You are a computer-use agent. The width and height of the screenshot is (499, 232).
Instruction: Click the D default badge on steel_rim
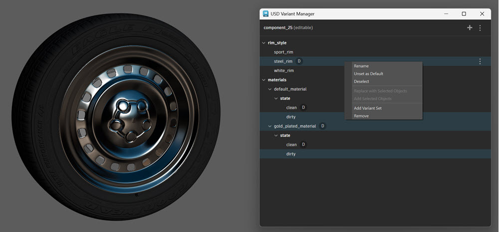[x=299, y=61]
